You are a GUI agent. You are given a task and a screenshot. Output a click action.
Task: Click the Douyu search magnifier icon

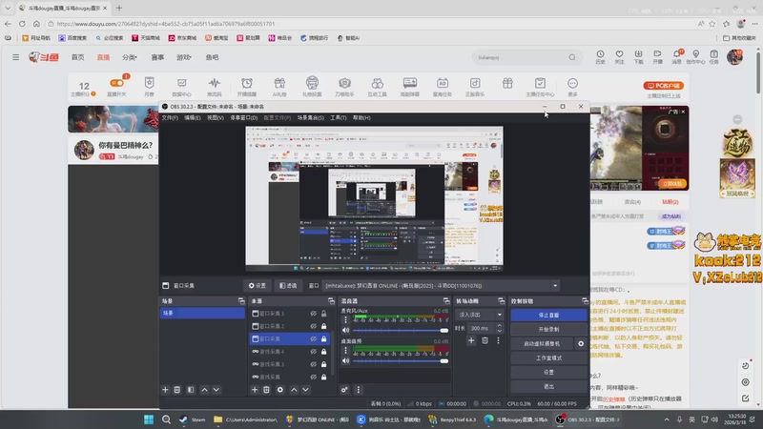tap(572, 57)
